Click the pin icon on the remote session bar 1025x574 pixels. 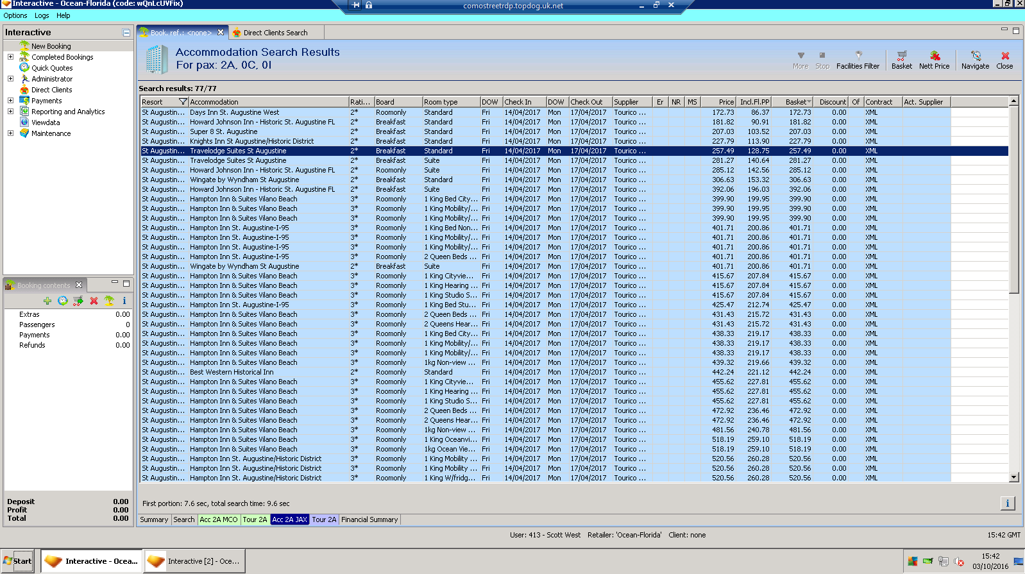(356, 5)
